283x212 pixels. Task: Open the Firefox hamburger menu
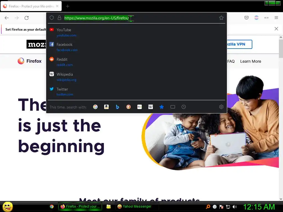(276, 18)
